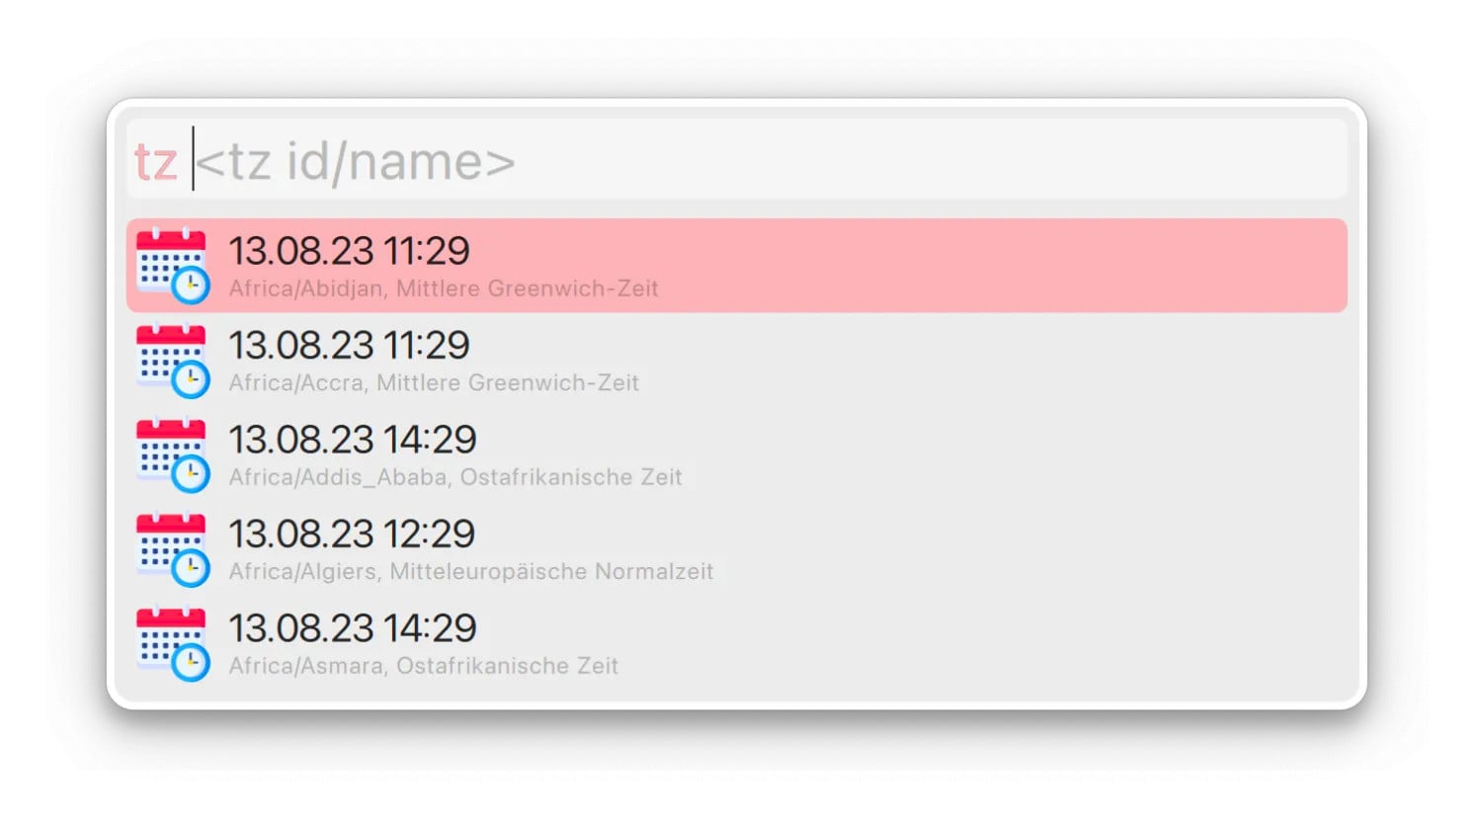Click the Africa/Accra, Mittlere Greenwich-Zeit subtitle
1474x824 pixels.
coord(434,383)
